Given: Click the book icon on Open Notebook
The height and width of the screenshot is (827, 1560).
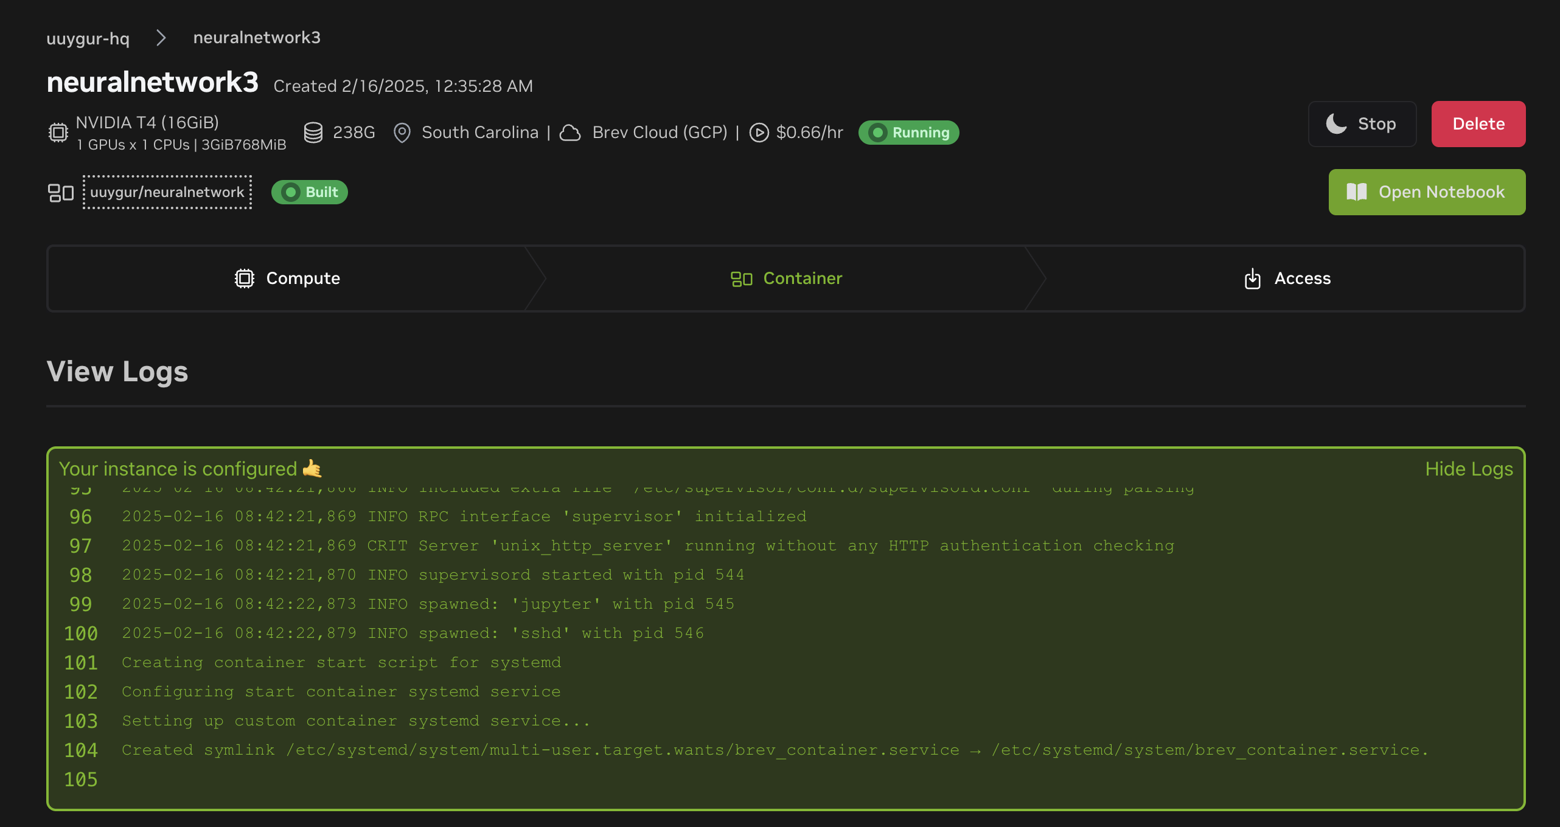Looking at the screenshot, I should 1357,192.
